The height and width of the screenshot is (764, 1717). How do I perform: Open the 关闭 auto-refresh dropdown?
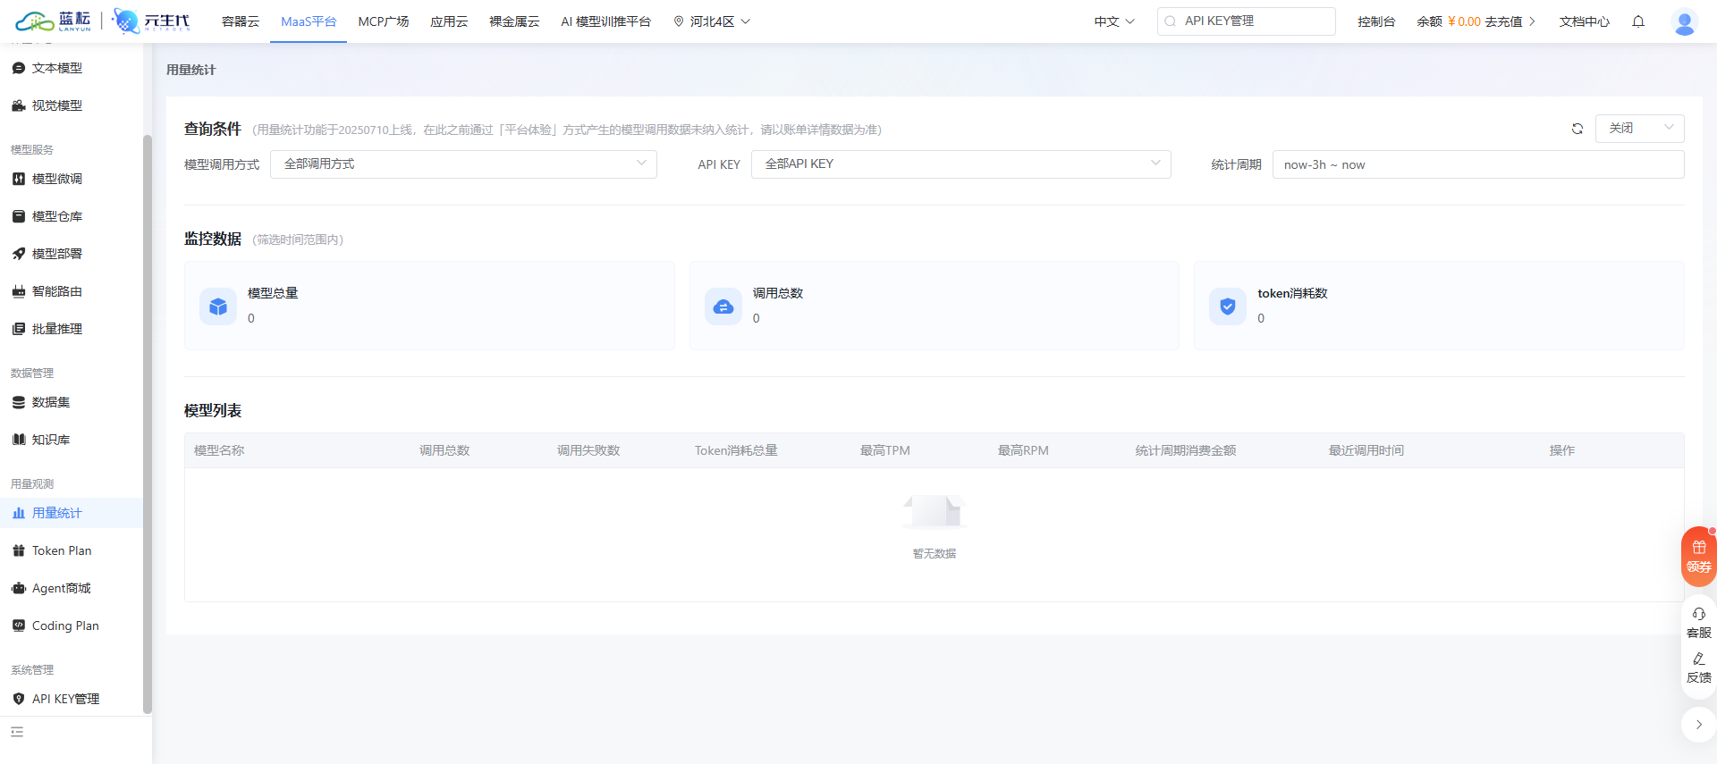pos(1640,129)
